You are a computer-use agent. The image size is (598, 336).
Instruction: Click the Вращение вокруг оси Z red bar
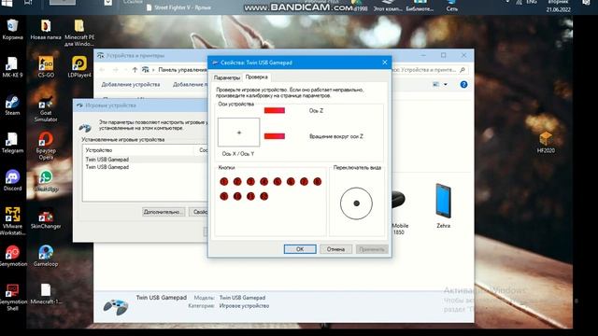tap(275, 136)
